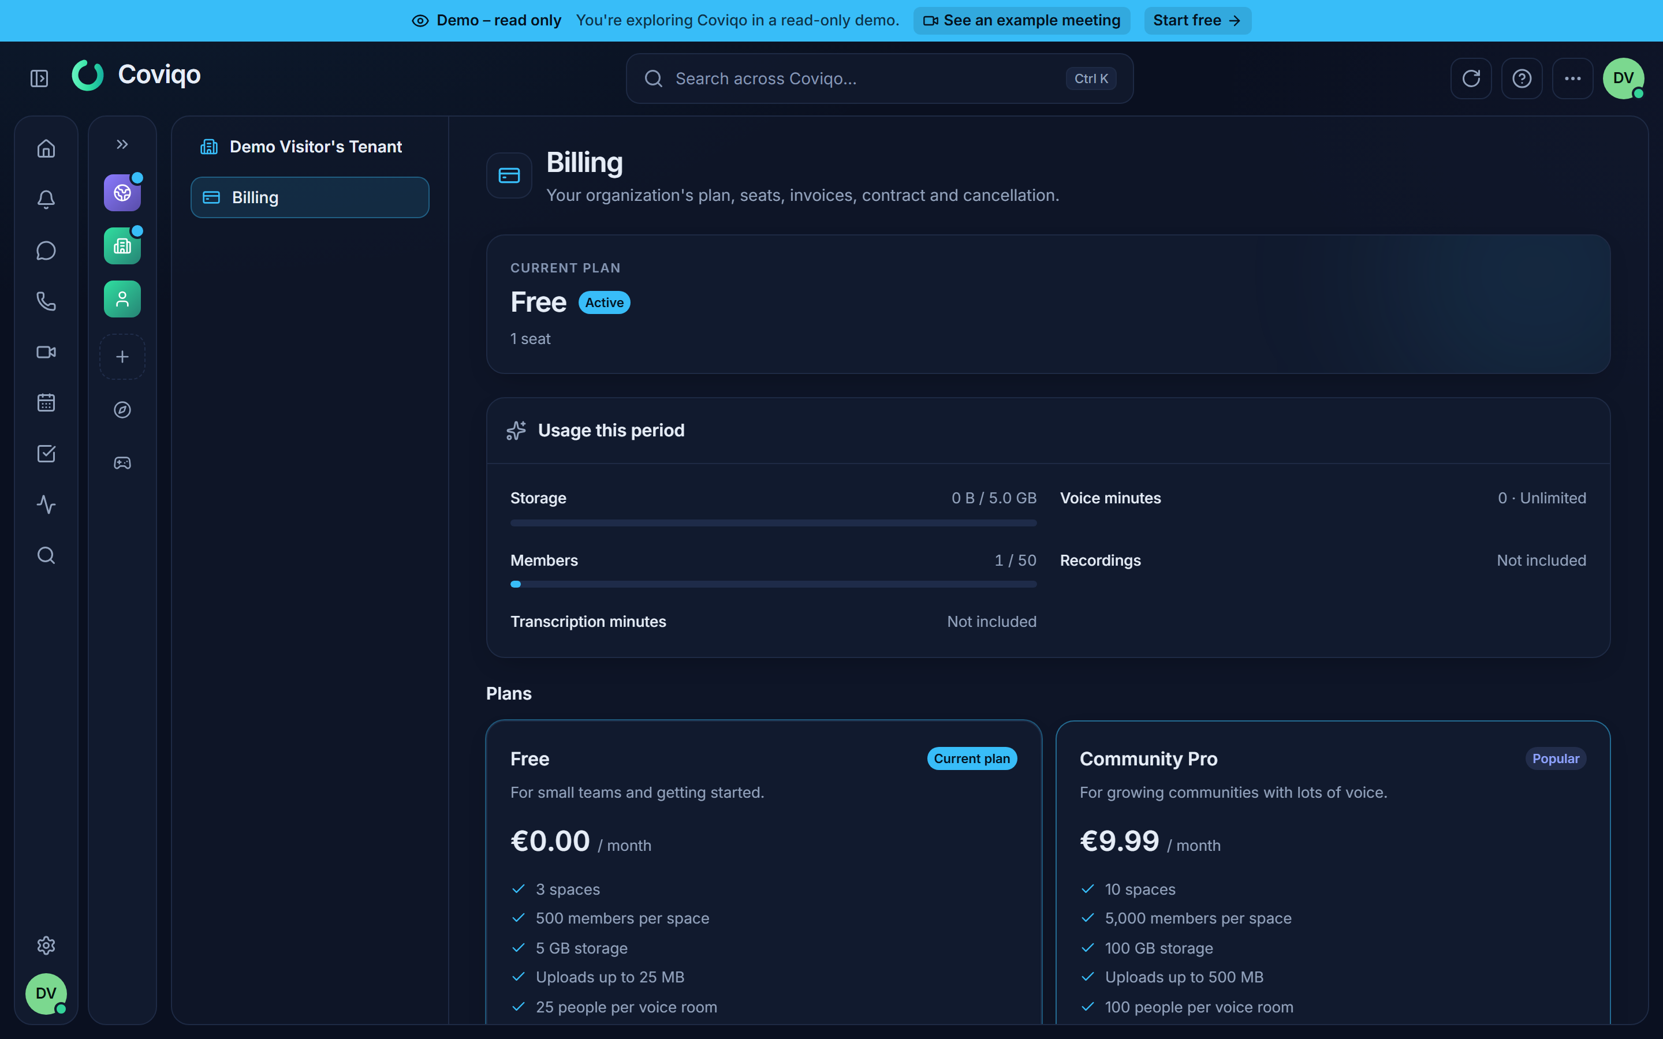The height and width of the screenshot is (1039, 1663).
Task: Open video meetings camera icon
Action: [46, 352]
